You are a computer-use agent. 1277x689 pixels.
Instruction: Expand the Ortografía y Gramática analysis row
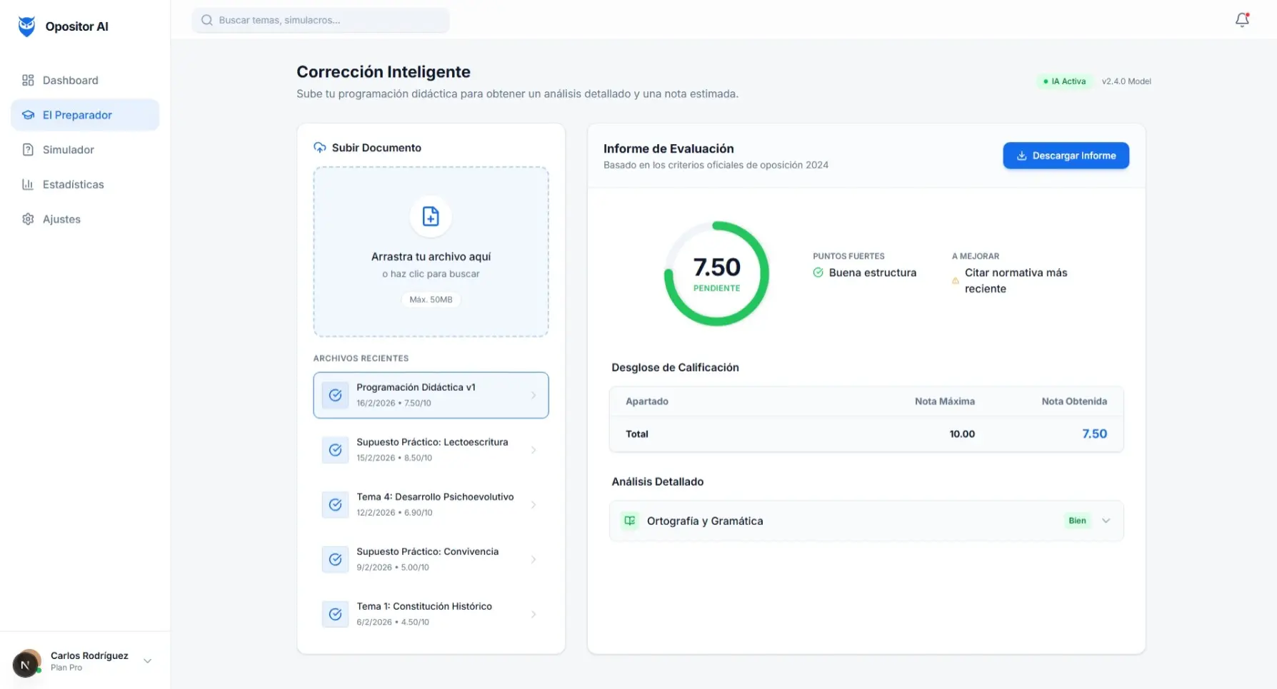tap(1106, 521)
